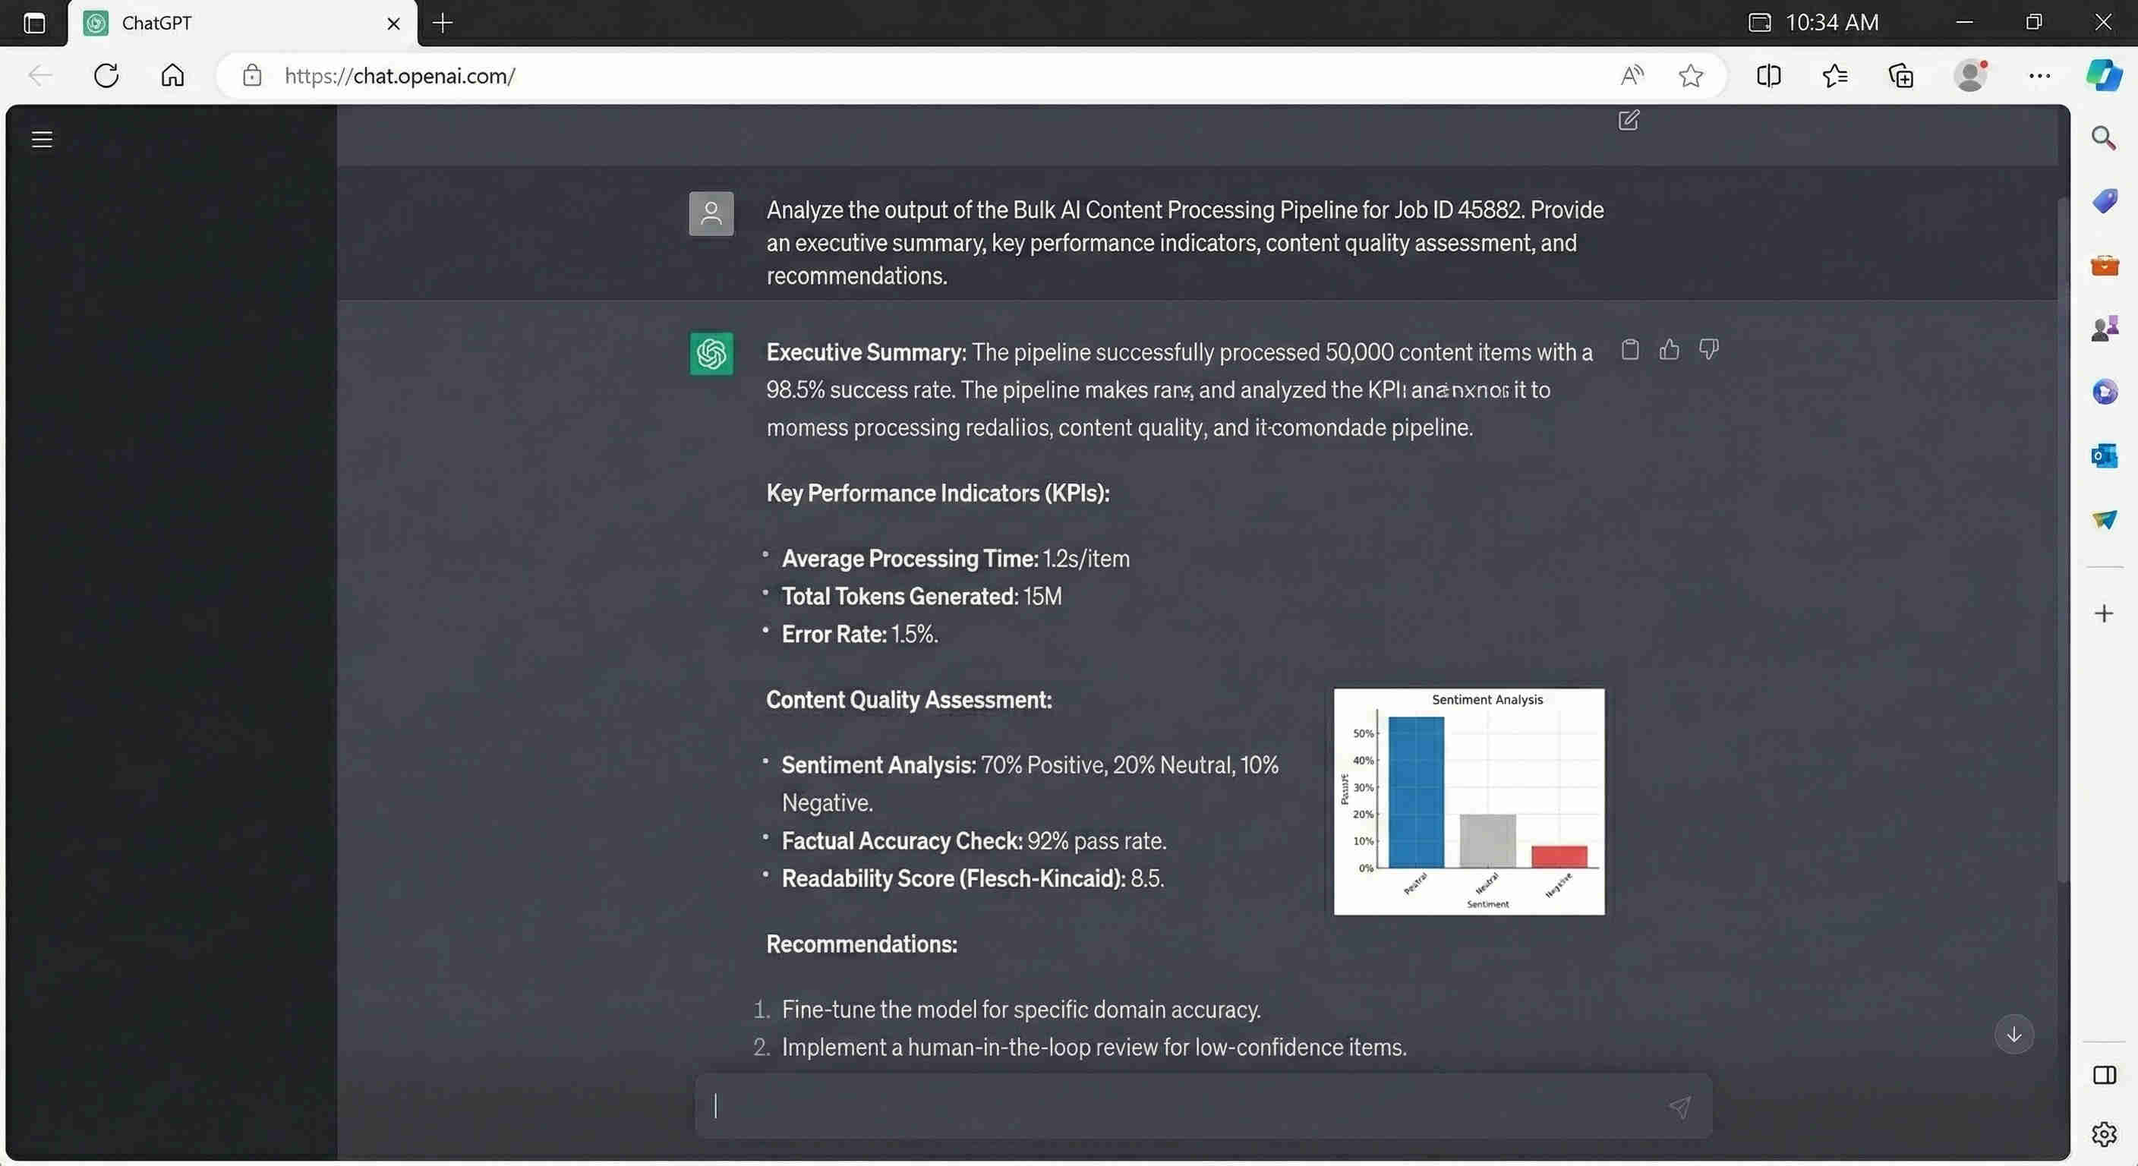Screen dimensions: 2138x1166
Task: Click recommendation about human-in-the-loop review
Action: (x=1094, y=1048)
